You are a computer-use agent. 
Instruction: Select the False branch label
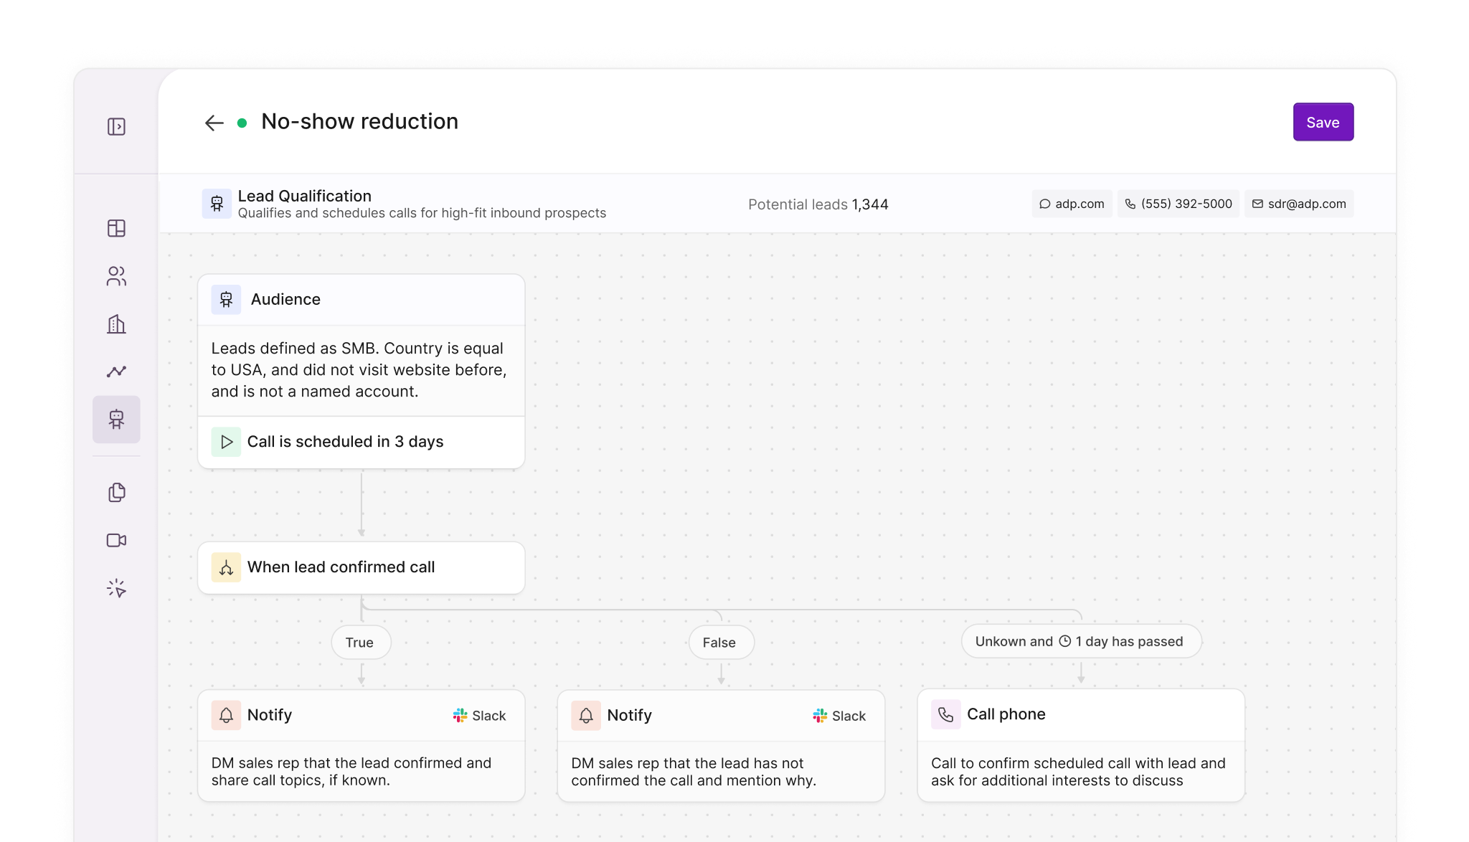click(719, 642)
